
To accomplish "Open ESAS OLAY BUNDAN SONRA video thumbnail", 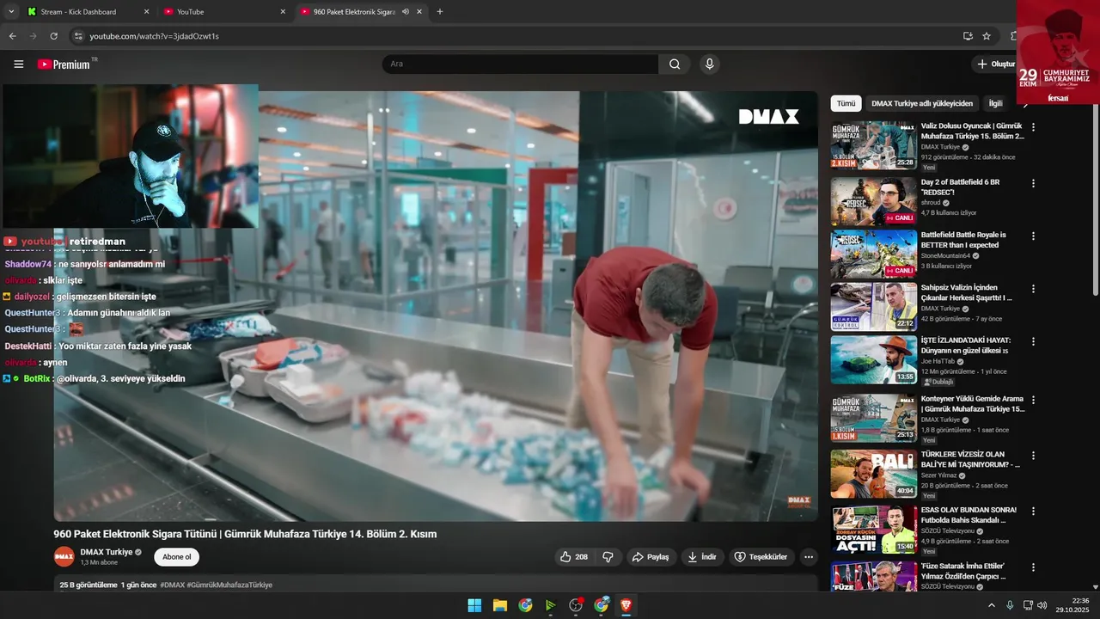I will tap(873, 529).
